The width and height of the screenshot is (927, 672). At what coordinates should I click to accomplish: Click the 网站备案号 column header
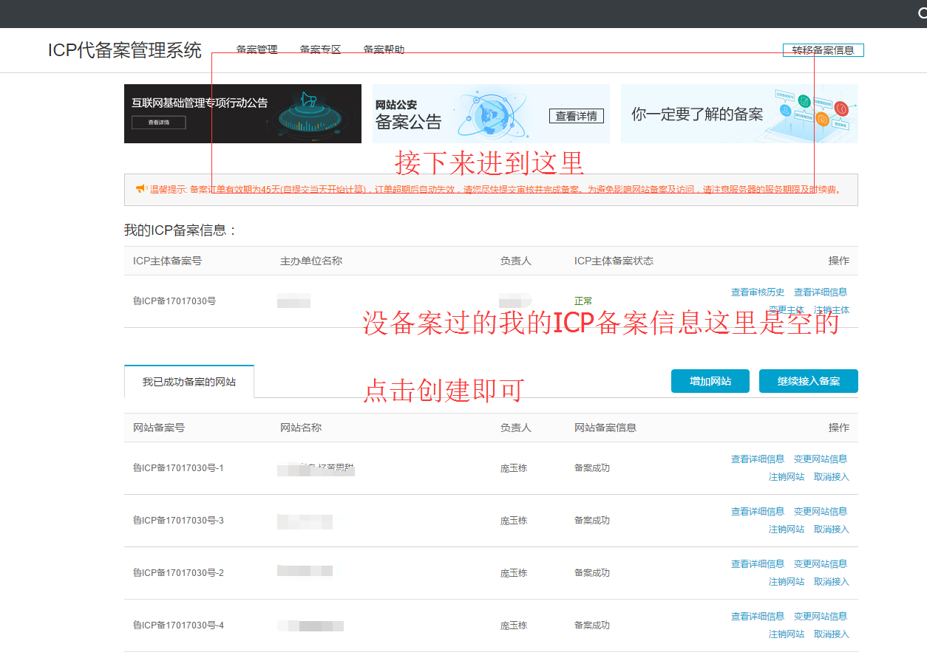tap(159, 428)
